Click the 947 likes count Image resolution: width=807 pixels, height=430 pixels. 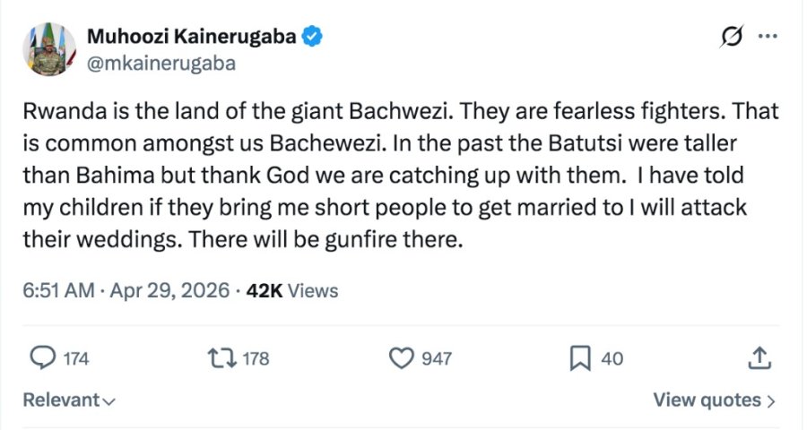[x=438, y=359]
